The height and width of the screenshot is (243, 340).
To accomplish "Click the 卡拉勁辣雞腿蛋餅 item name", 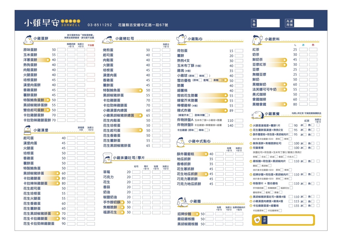I will click(37, 120).
